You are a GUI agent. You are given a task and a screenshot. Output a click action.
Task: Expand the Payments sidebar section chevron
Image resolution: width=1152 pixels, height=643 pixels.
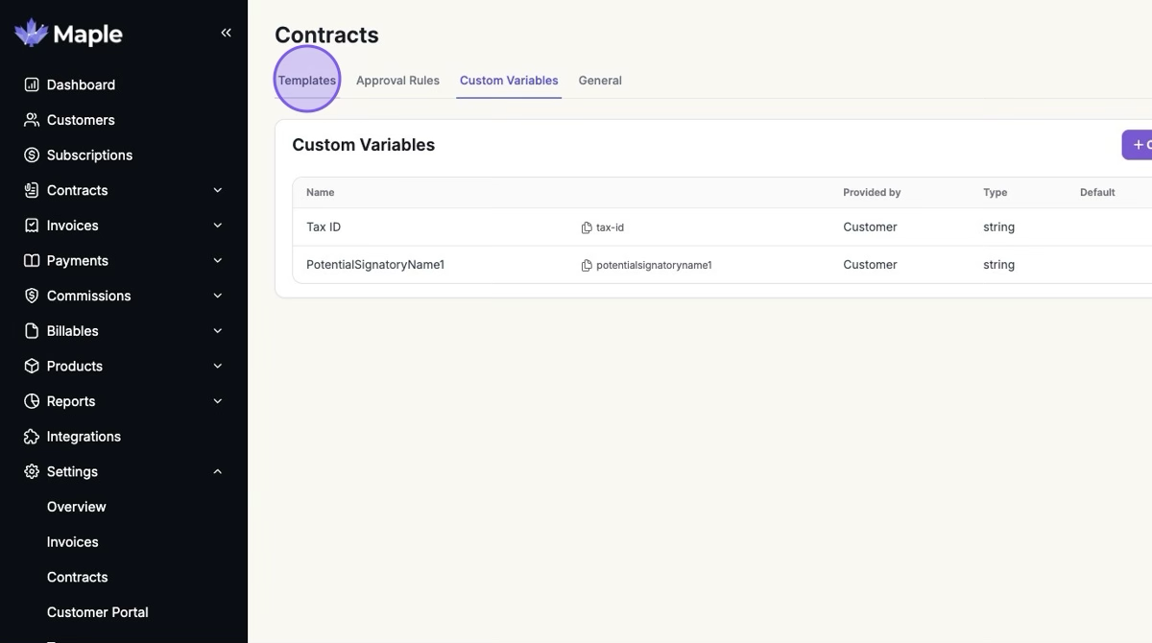[x=218, y=260]
